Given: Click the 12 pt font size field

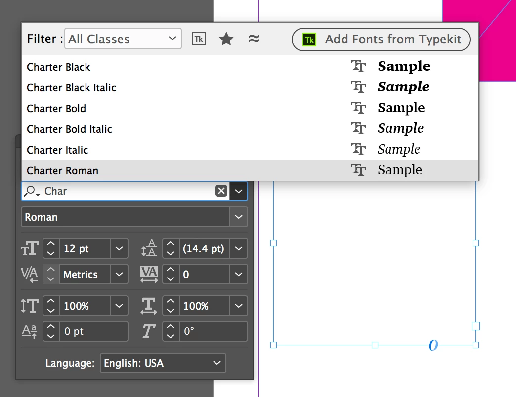Looking at the screenshot, I should click(85, 248).
